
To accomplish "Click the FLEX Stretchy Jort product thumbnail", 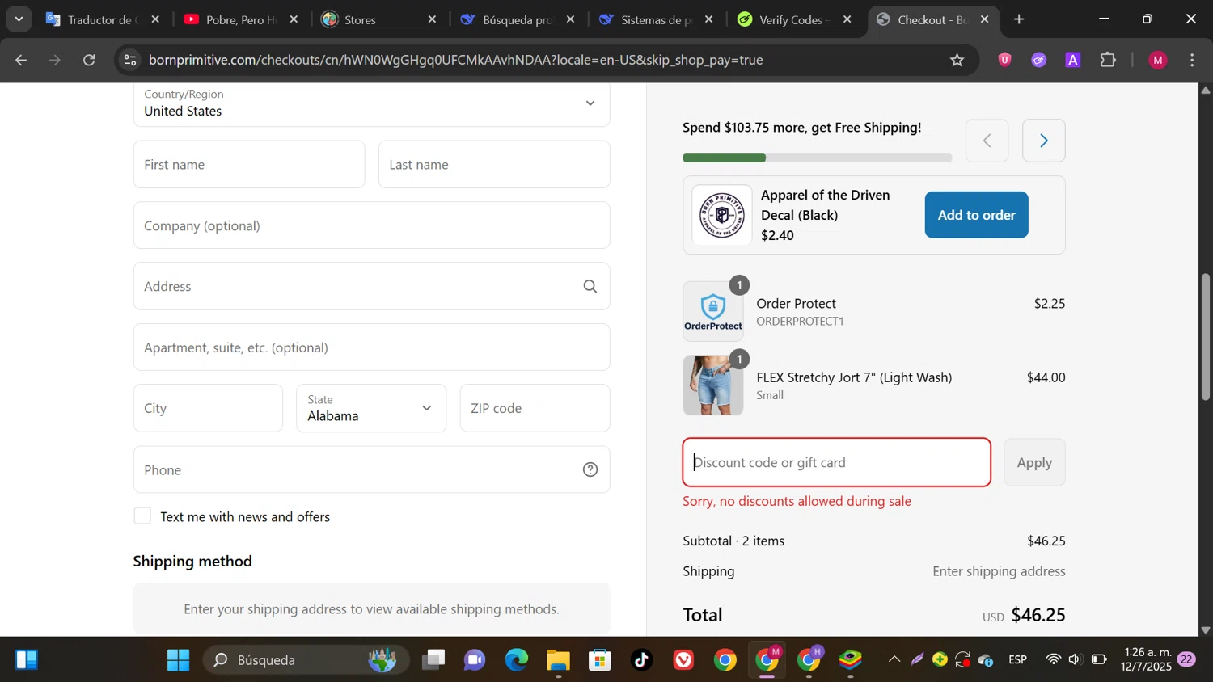I will [x=712, y=385].
